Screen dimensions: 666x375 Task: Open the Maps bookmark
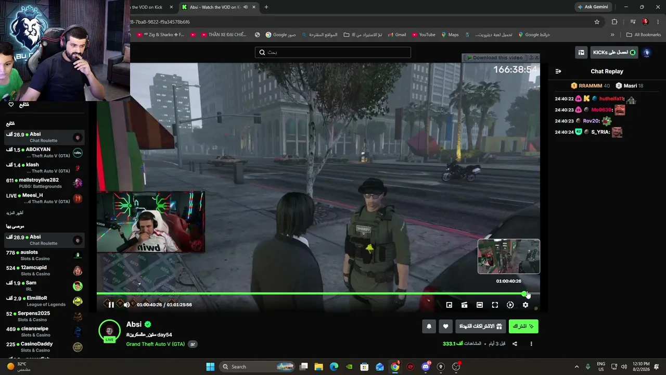tap(450, 35)
